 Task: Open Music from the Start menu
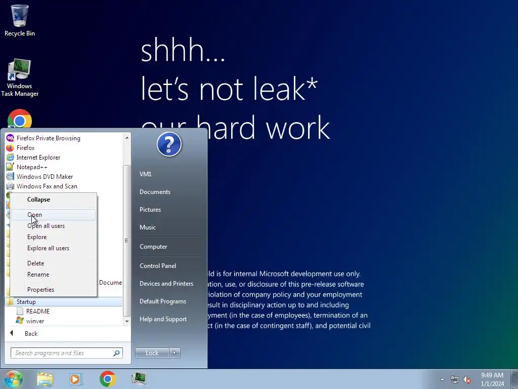[x=148, y=227]
